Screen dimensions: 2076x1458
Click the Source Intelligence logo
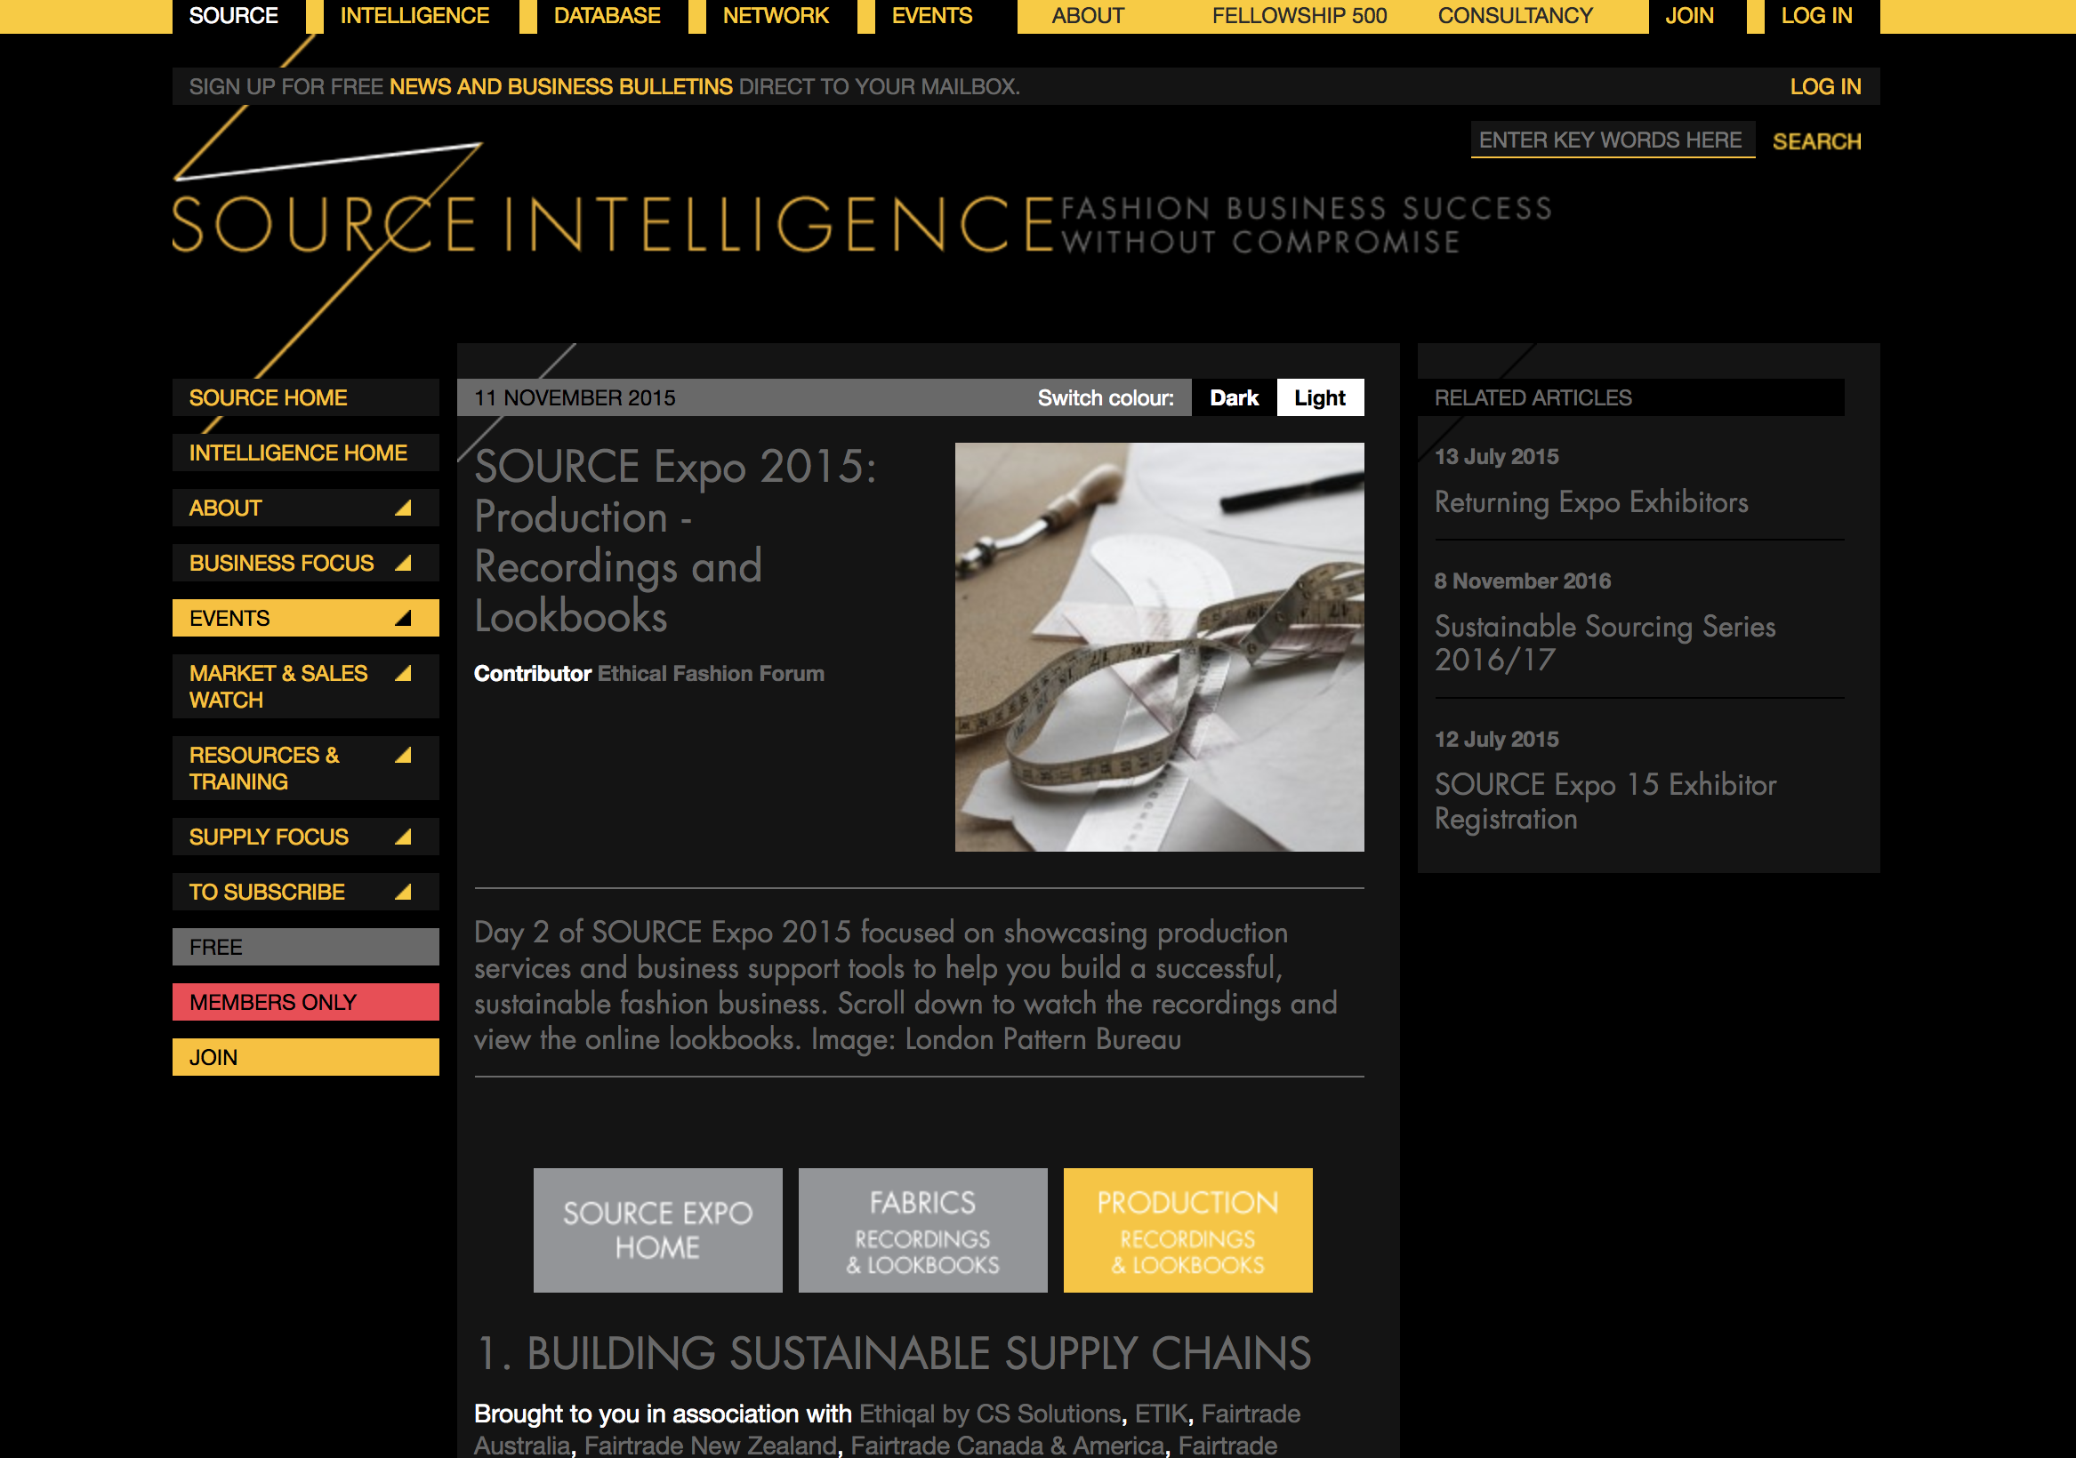click(x=613, y=223)
